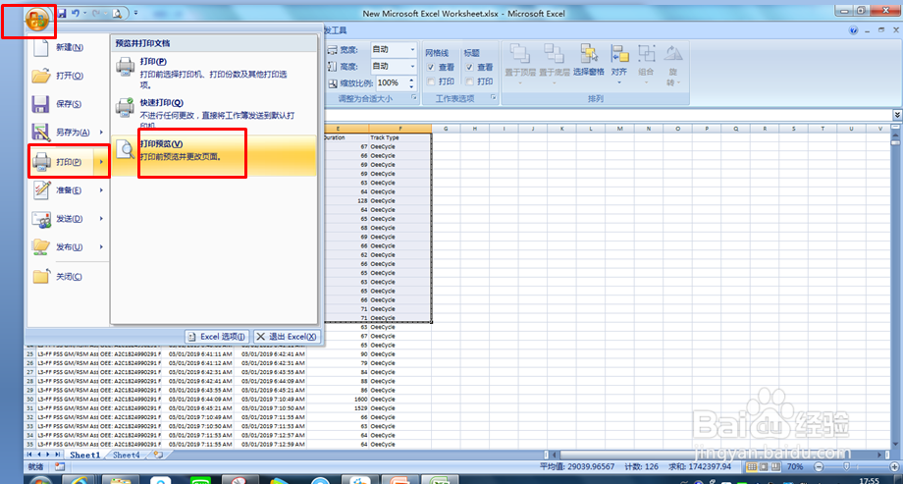The height and width of the screenshot is (484, 903).
Task: Switch to the Sheet1 tab
Action: pyautogui.click(x=85, y=456)
